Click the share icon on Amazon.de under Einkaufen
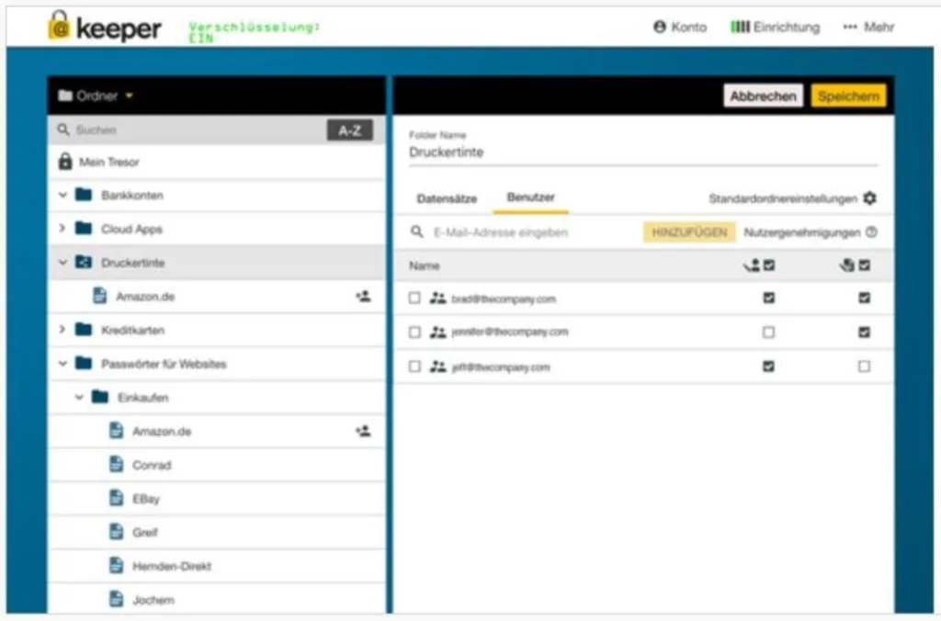The height and width of the screenshot is (621, 941). click(363, 431)
